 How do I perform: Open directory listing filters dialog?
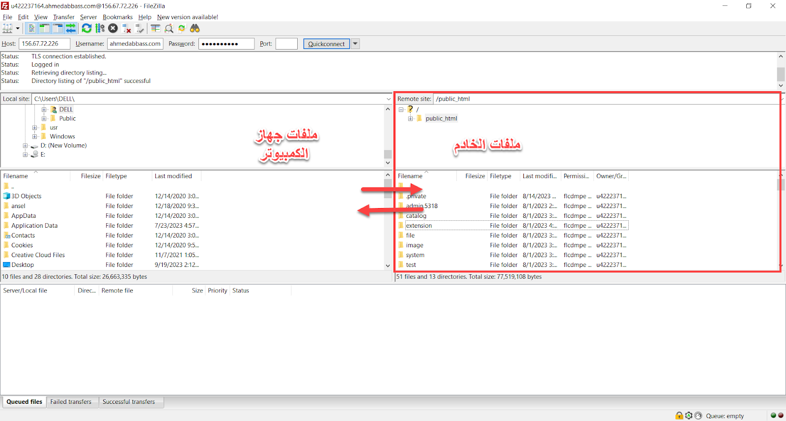coord(155,28)
